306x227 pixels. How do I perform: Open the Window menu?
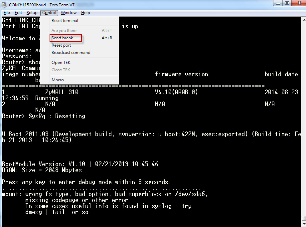point(69,13)
